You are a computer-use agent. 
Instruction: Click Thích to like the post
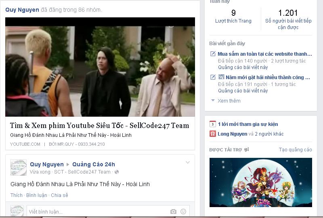click(17, 195)
